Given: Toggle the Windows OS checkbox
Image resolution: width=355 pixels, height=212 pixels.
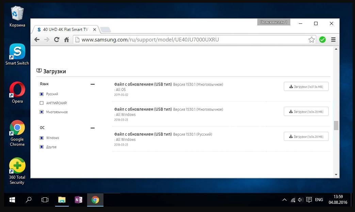Looking at the screenshot, I should 42,138.
